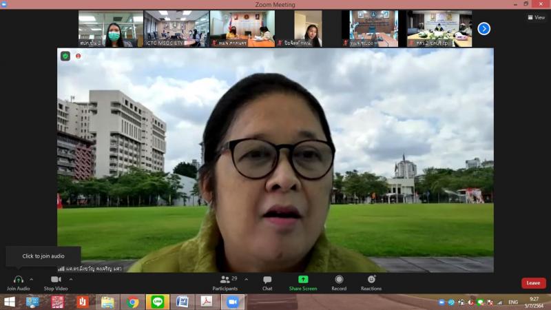Open the red QR-pattern app on taskbar

(x=57, y=302)
